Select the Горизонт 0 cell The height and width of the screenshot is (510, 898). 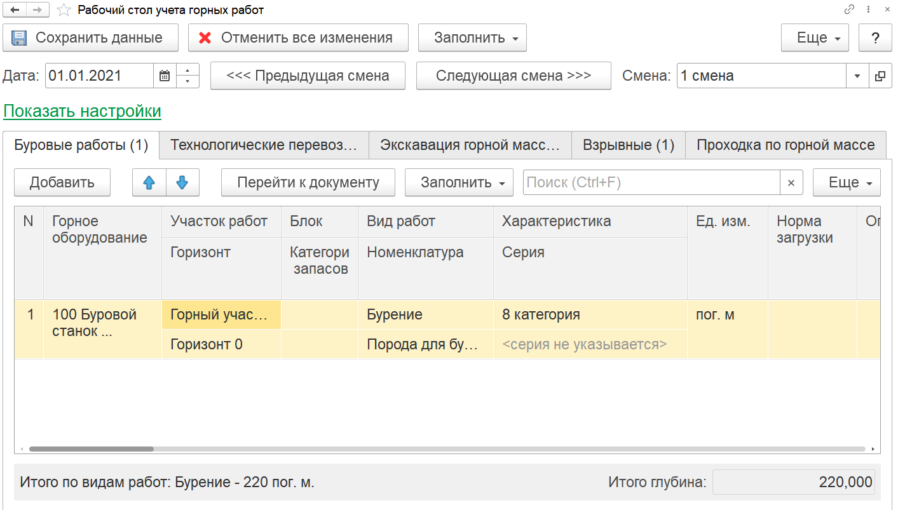221,344
